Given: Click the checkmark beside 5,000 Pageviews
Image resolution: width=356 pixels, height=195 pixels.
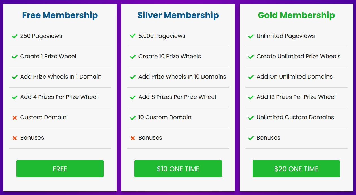Looking at the screenshot, I should (133, 36).
